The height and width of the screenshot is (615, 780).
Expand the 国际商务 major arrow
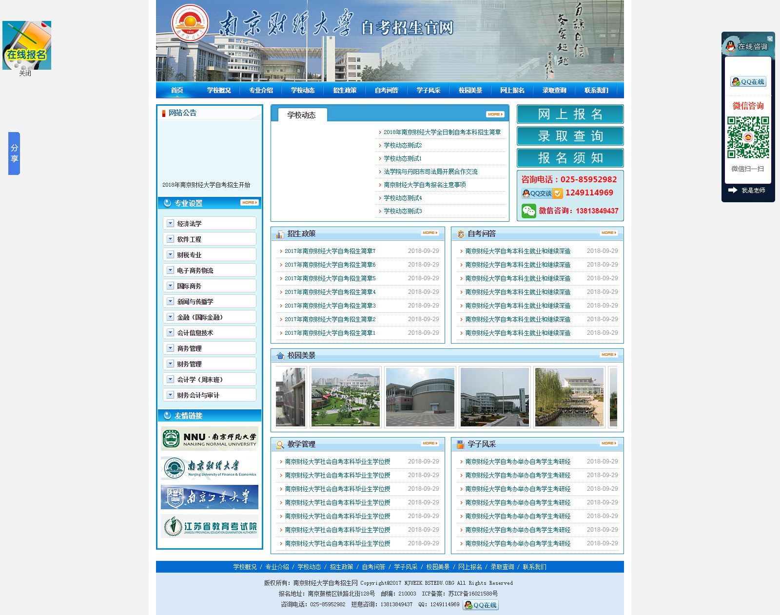pyautogui.click(x=170, y=286)
